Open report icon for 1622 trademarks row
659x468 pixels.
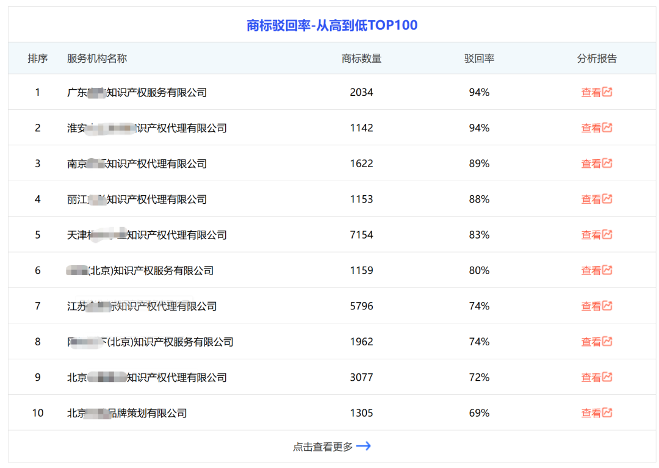pos(607,163)
